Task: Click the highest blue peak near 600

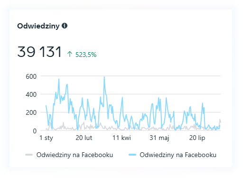Action: pos(104,77)
